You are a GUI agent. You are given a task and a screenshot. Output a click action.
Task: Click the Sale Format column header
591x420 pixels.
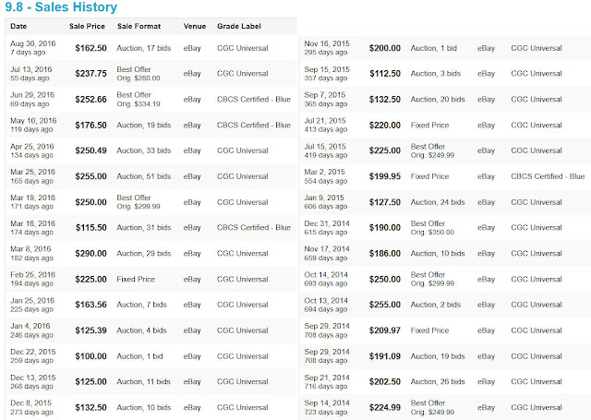pos(139,26)
